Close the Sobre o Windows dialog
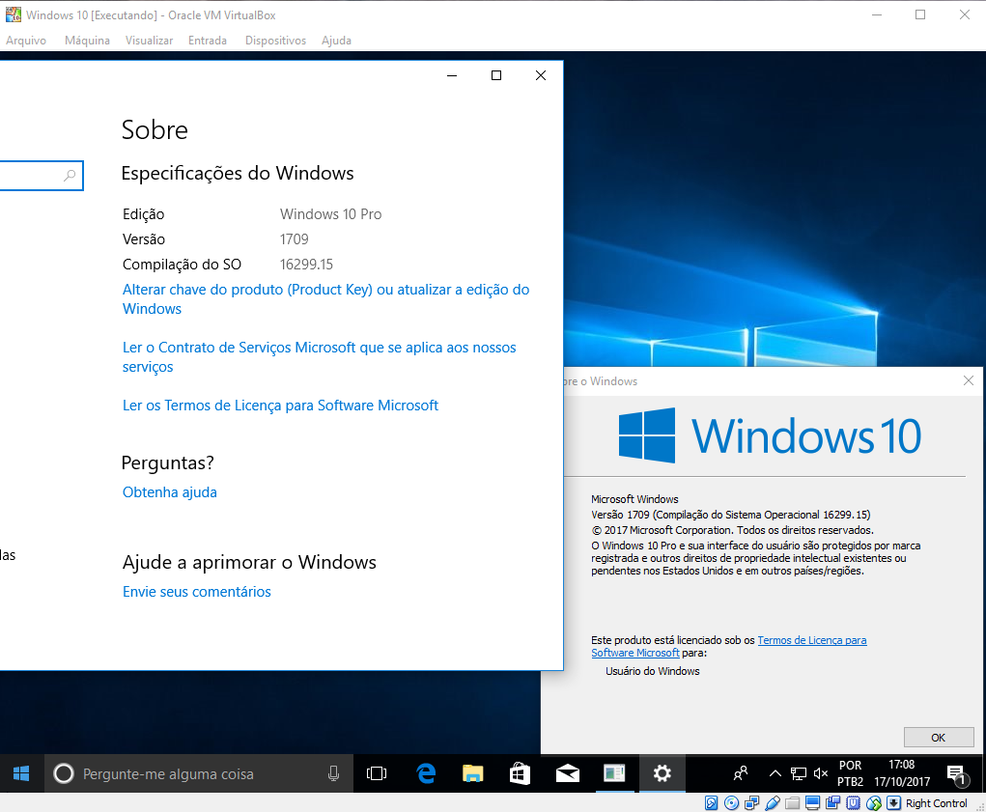Viewport: 986px width, 812px height. (x=969, y=380)
